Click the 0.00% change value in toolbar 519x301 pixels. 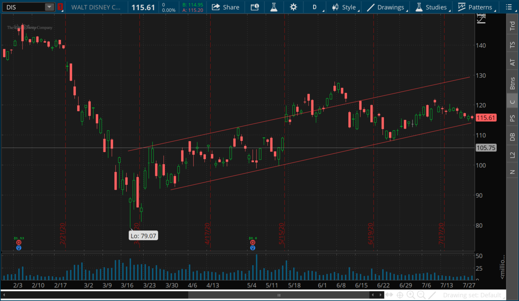coord(168,10)
